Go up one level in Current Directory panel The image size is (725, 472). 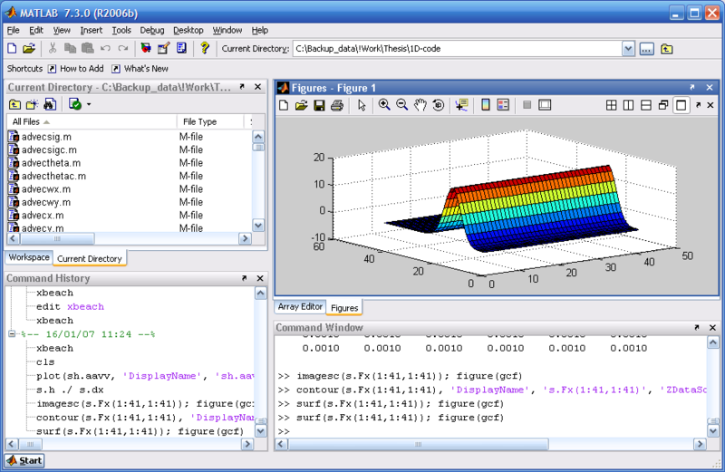pyautogui.click(x=14, y=104)
